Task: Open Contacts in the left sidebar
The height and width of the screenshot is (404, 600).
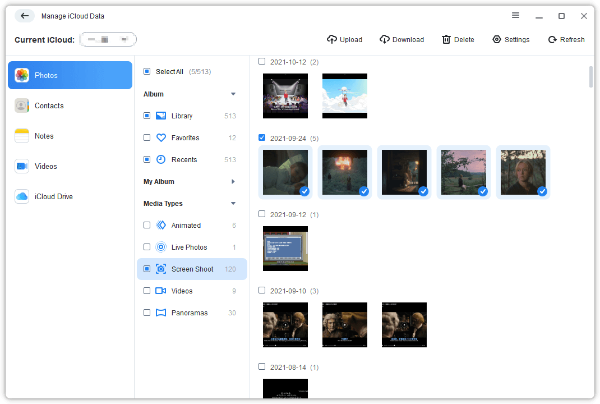Action: click(x=49, y=105)
